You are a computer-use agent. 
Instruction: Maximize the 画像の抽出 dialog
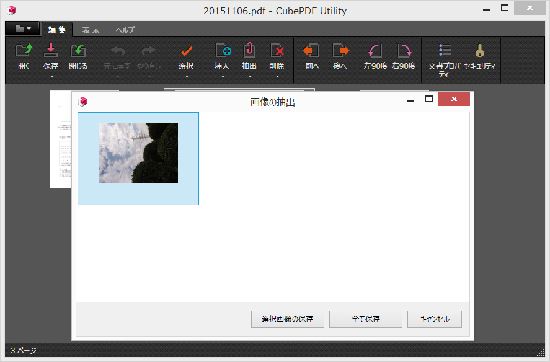pos(429,99)
